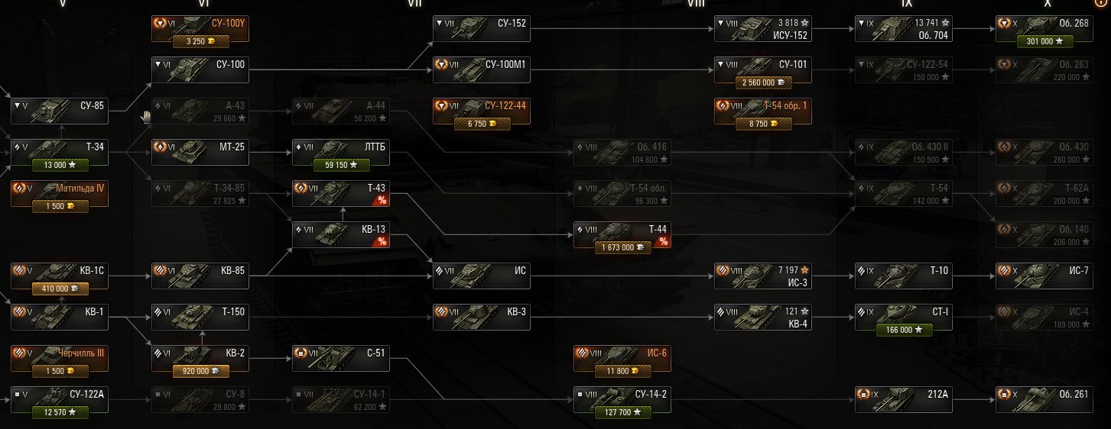Click the Об. 268 research cost 301 000

(x=1044, y=41)
